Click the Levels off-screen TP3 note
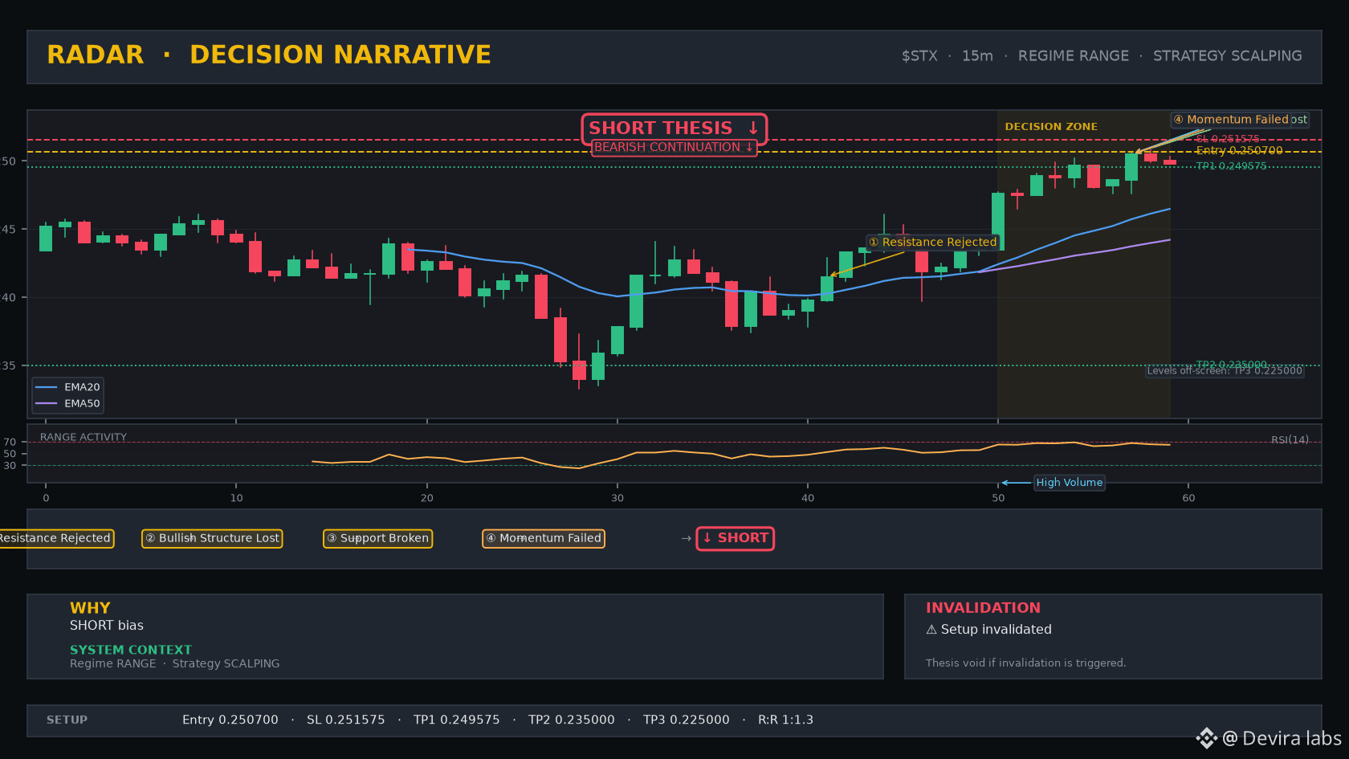 (1225, 371)
